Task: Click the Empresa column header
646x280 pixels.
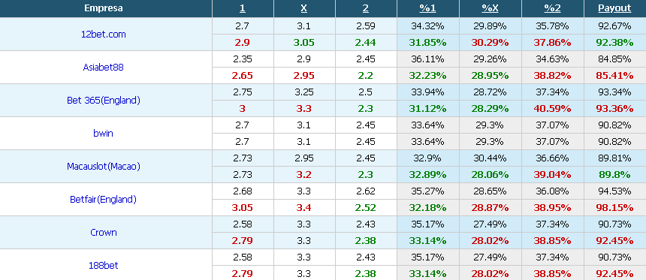Action: pos(104,8)
